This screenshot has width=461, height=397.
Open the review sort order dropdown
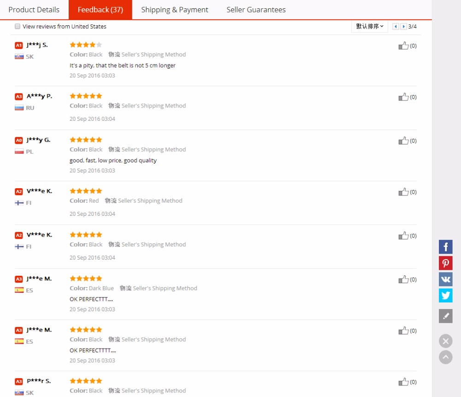click(x=369, y=27)
